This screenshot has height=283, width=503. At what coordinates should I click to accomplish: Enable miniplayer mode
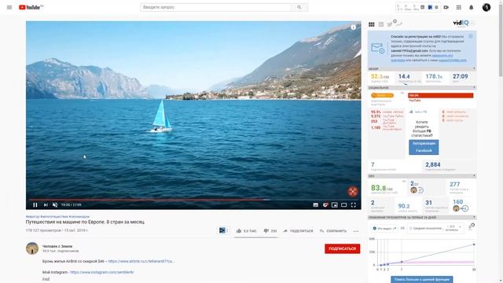335,204
